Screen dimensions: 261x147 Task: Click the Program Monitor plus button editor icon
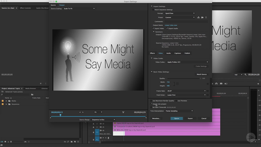(258, 84)
